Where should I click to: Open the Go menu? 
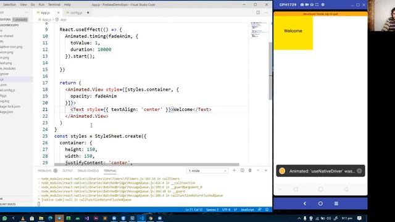pyautogui.click(x=33, y=4)
